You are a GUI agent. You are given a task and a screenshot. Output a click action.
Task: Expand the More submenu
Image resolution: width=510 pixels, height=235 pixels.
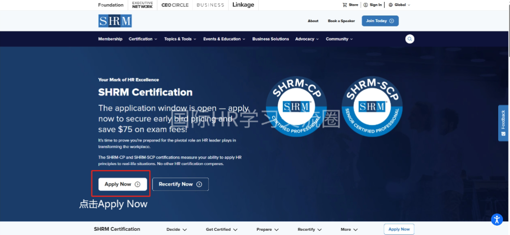(349, 229)
